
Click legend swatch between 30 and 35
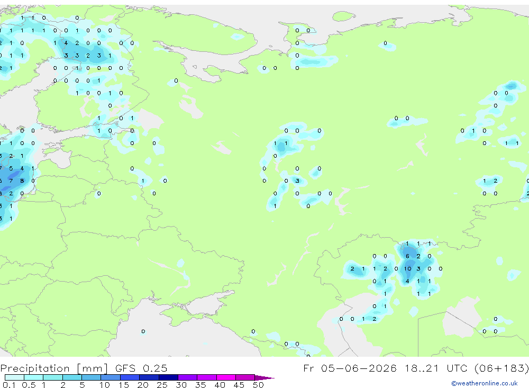click(188, 377)
